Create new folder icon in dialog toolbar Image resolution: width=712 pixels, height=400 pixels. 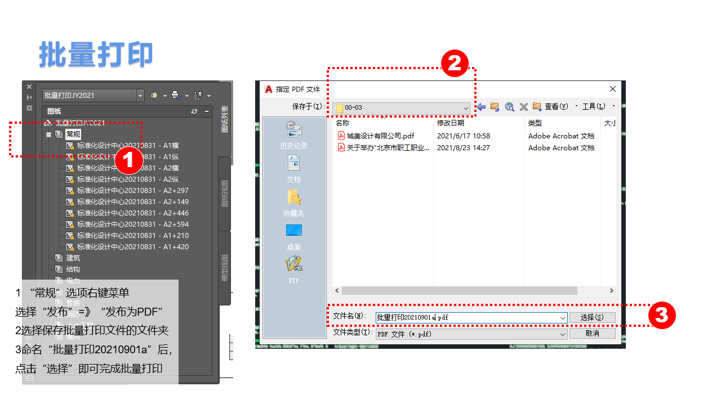(x=537, y=107)
